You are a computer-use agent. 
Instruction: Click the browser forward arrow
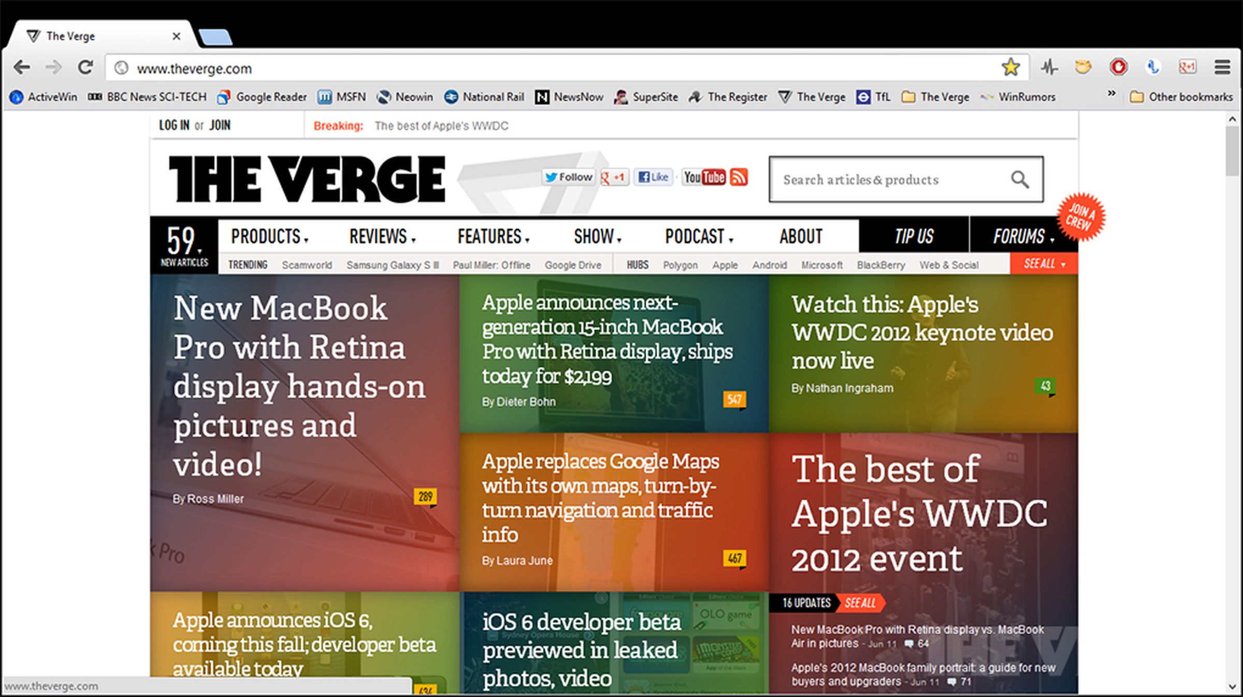(53, 67)
